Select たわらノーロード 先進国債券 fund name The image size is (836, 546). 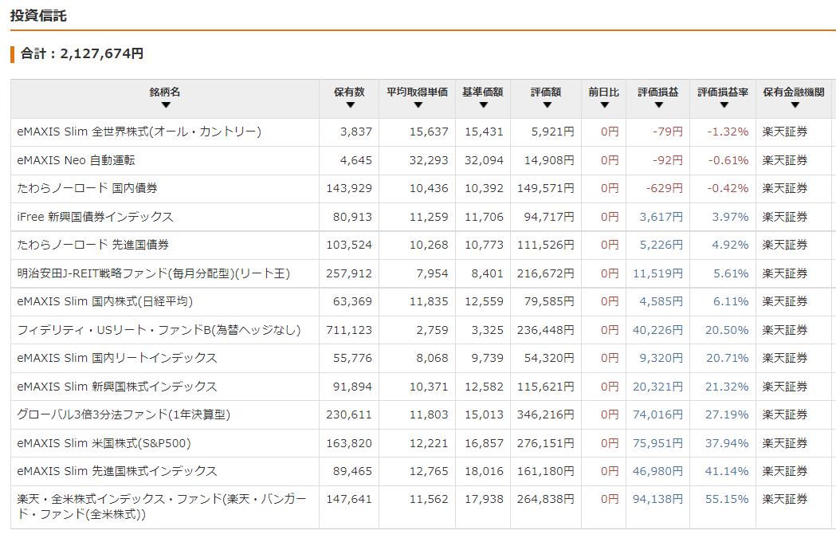coord(92,245)
